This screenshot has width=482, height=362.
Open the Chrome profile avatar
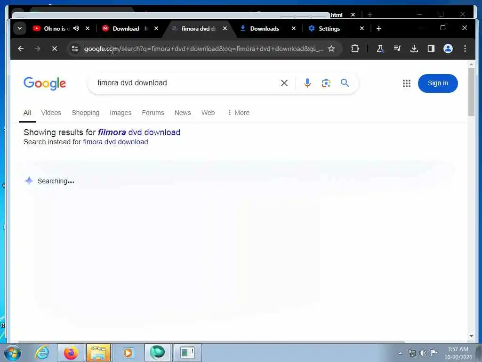coord(448,49)
